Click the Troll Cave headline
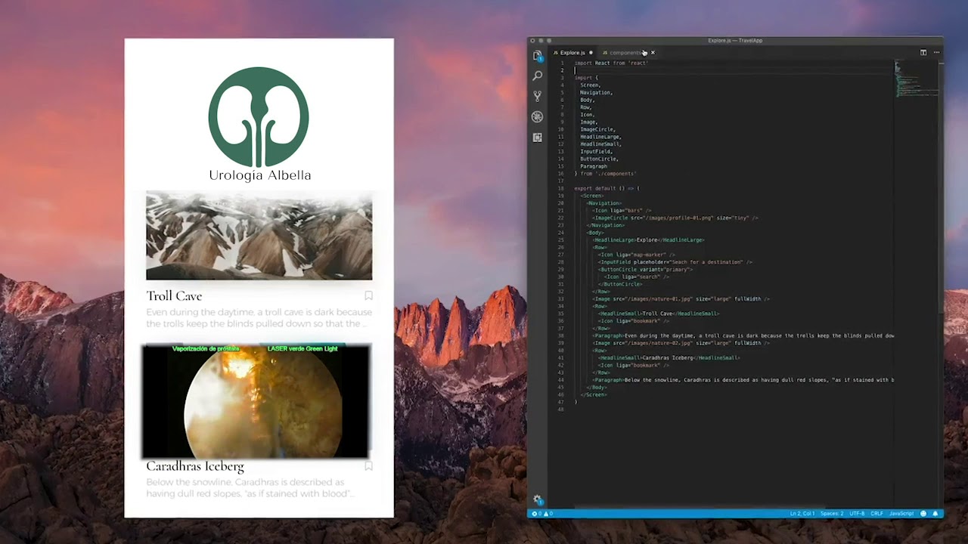 tap(174, 295)
